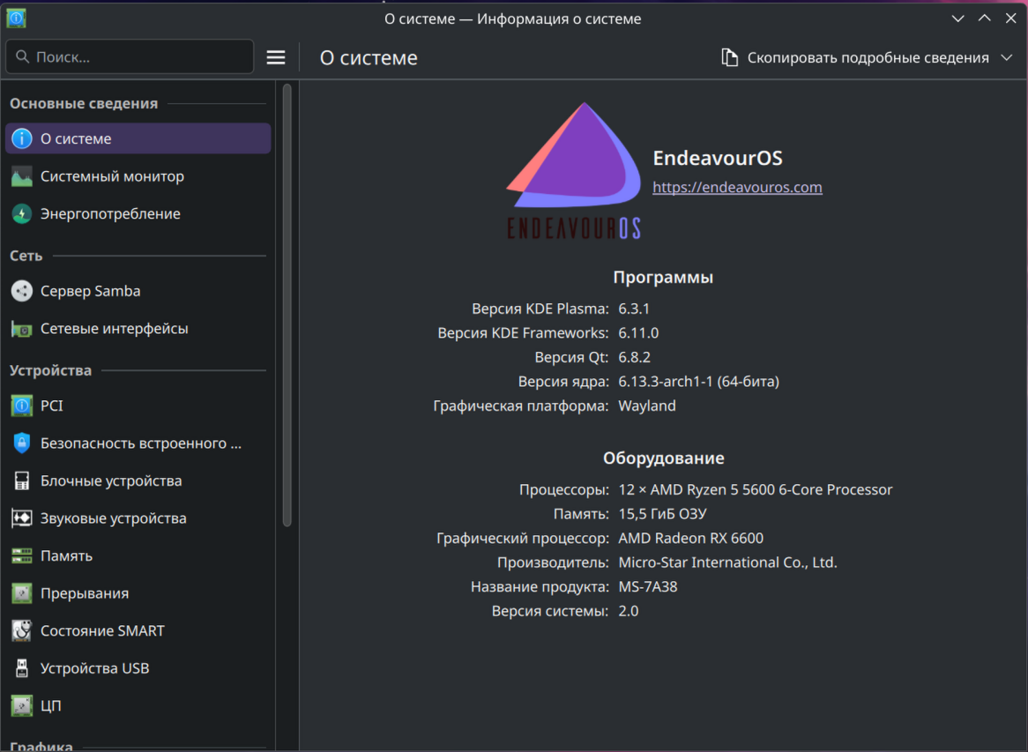Screen dimensions: 1028x752
Task: Click the hamburger menu icon
Action: coord(276,57)
